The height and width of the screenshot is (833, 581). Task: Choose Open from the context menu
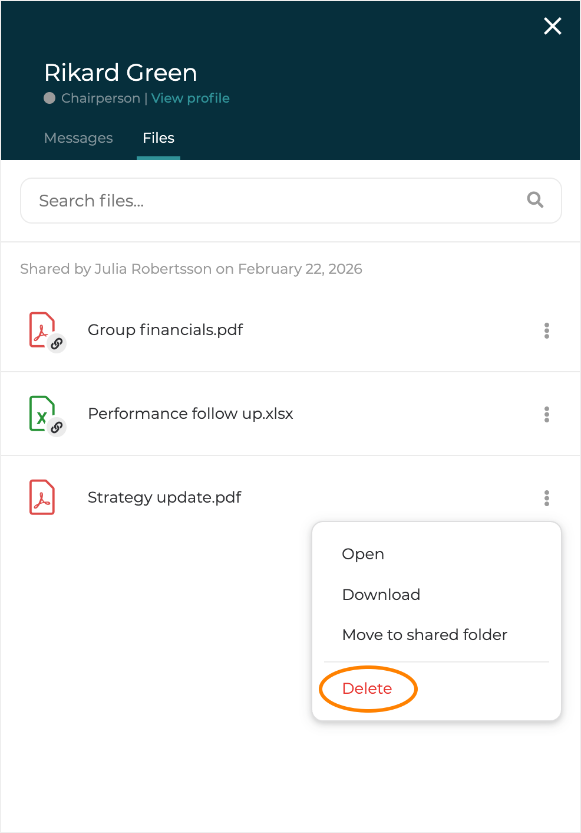(363, 554)
